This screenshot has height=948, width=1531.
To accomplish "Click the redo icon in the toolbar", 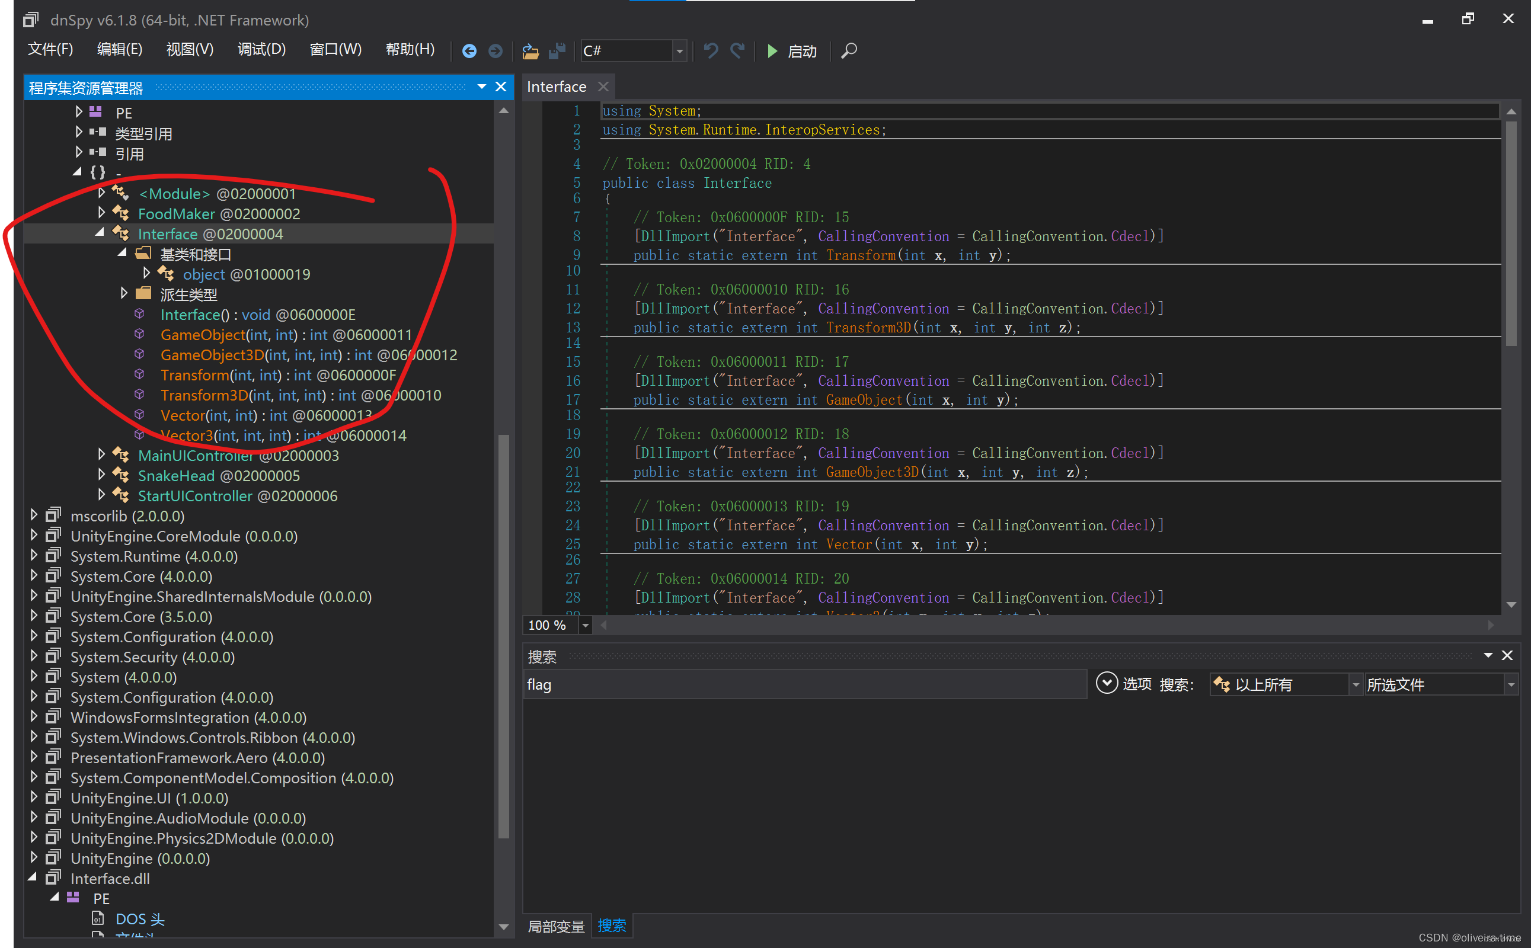I will point(737,51).
